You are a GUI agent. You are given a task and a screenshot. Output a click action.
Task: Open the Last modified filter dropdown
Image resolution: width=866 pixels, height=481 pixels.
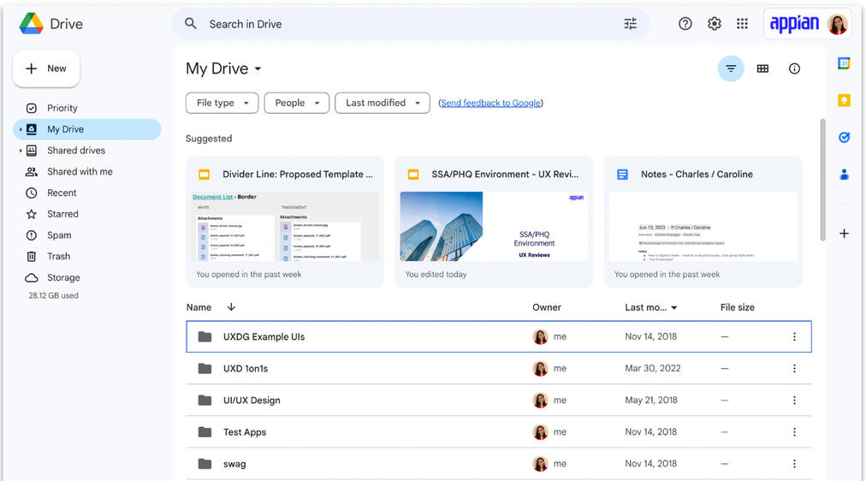click(382, 103)
